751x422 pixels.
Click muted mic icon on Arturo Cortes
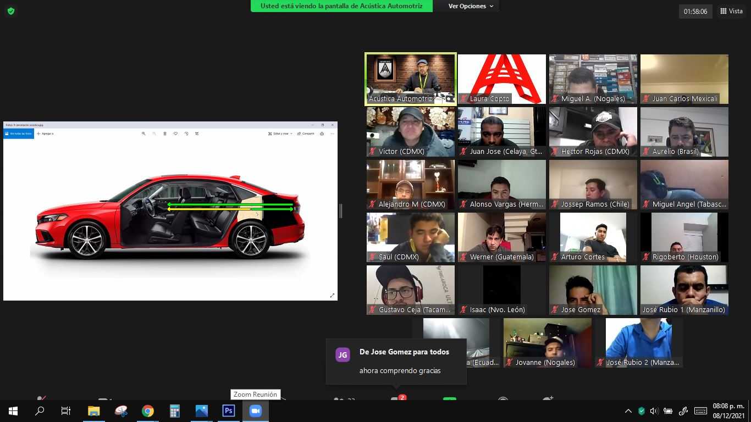(x=555, y=257)
